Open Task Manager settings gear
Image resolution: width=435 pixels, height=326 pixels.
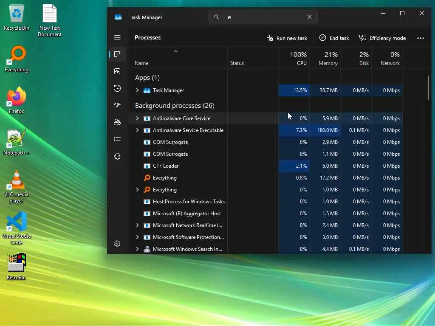[x=117, y=244]
